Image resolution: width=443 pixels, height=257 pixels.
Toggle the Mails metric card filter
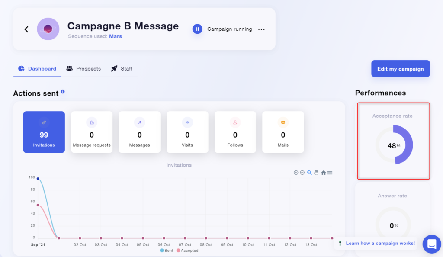(x=283, y=132)
